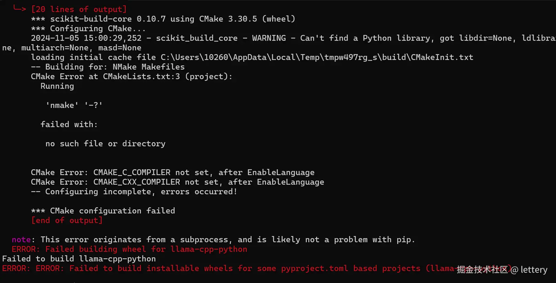The image size is (556, 283).
Task: Click the "*** CMake configuration failed" line
Action: 103,211
